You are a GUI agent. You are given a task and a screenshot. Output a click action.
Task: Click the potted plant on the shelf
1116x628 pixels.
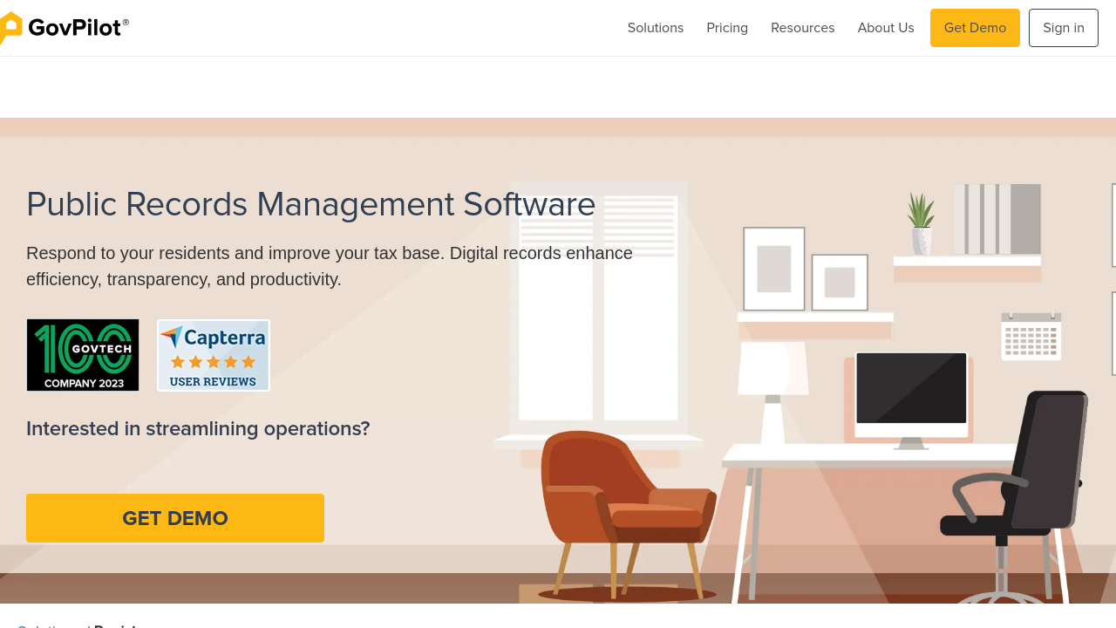921,223
